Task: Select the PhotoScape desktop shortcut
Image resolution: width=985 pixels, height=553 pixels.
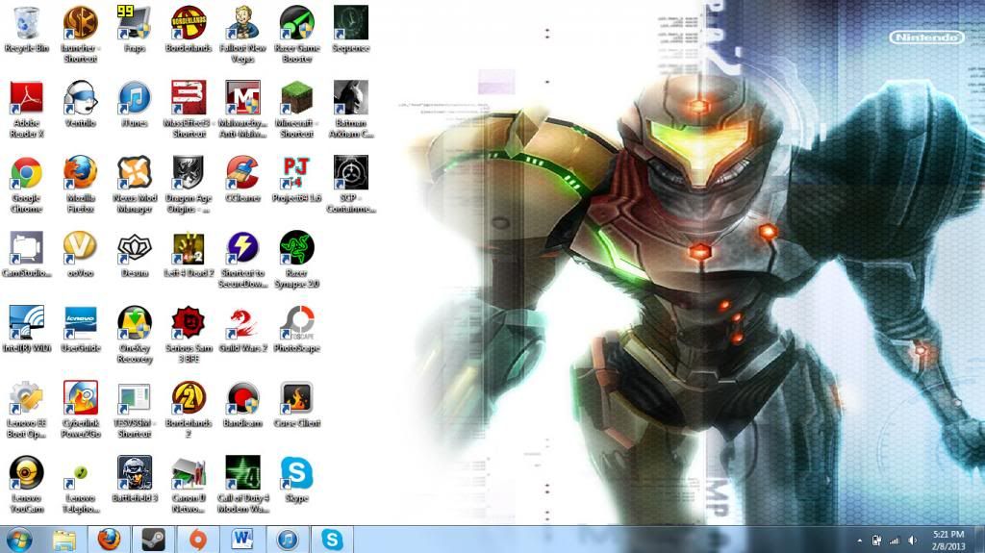Action: pos(296,322)
